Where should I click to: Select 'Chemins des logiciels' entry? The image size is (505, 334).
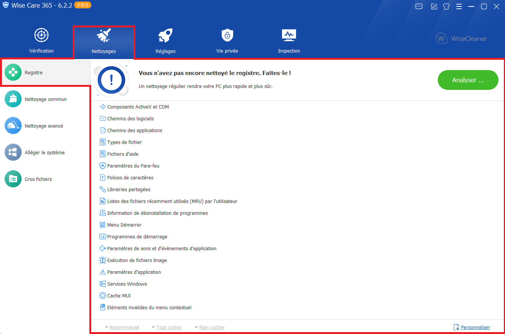130,118
